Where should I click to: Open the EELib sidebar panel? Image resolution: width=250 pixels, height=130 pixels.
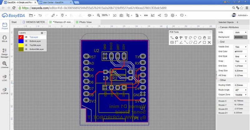pyautogui.click(x=5, y=39)
